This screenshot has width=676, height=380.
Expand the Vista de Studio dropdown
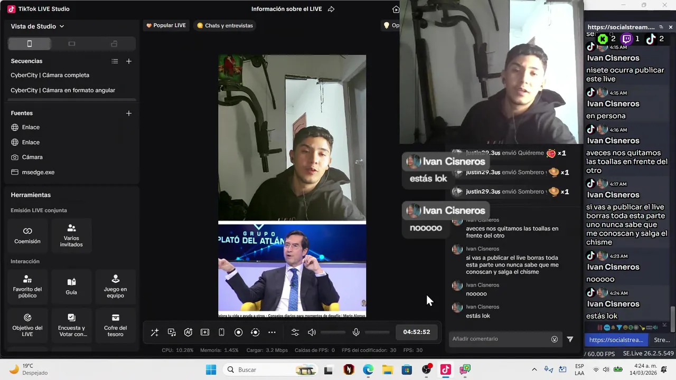[x=37, y=26]
